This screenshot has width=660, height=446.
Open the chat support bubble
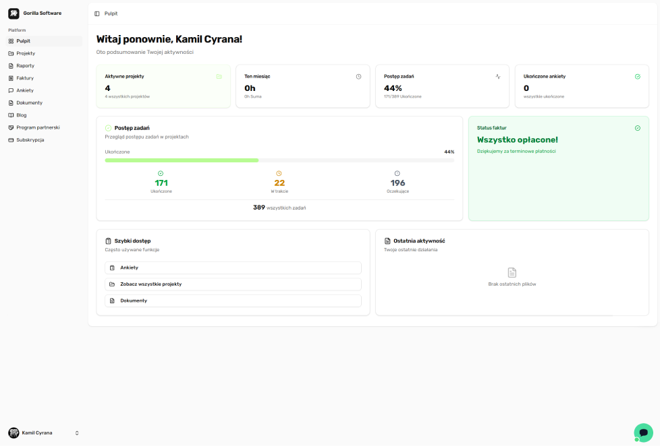[643, 433]
